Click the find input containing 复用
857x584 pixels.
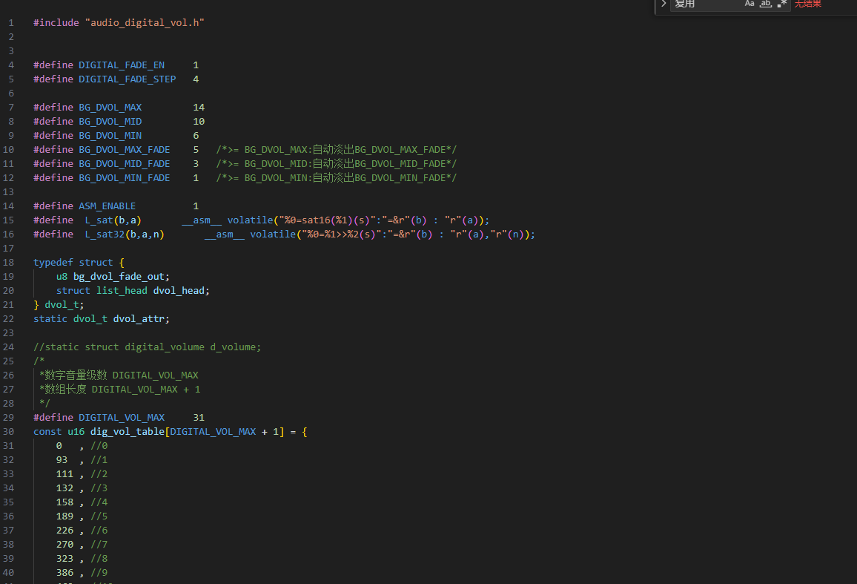(x=704, y=4)
